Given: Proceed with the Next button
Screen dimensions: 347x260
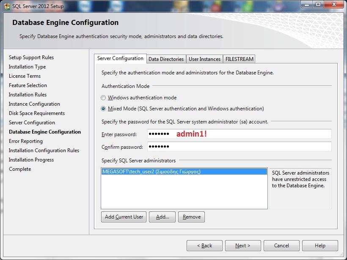Looking at the screenshot, I should [x=243, y=246].
